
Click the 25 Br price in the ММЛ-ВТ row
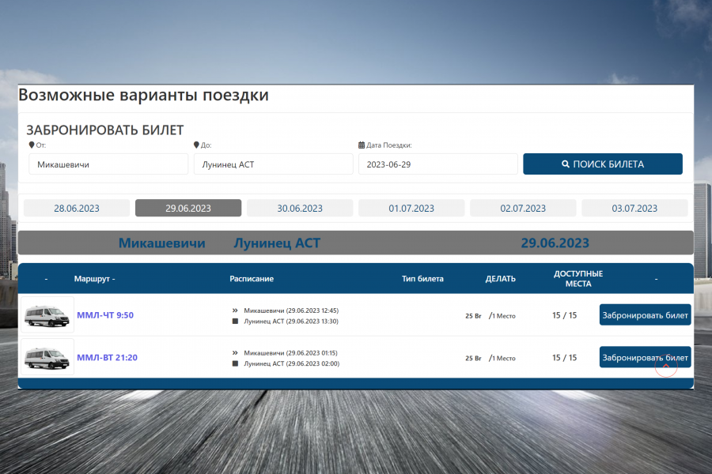pos(473,358)
